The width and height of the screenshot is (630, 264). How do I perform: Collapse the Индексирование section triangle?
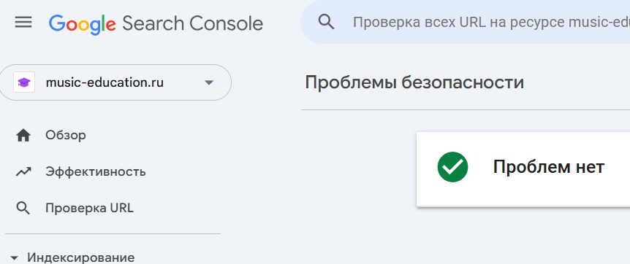15,258
